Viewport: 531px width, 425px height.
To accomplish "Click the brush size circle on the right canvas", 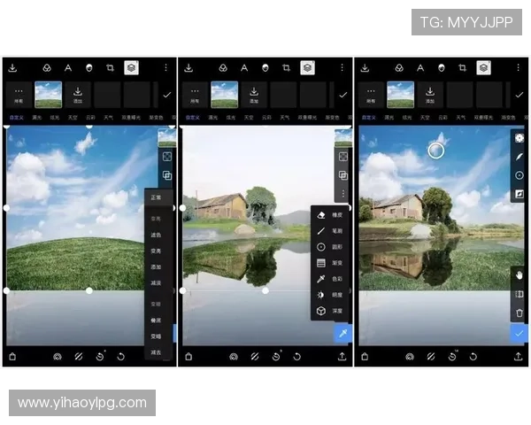I will pos(435,151).
